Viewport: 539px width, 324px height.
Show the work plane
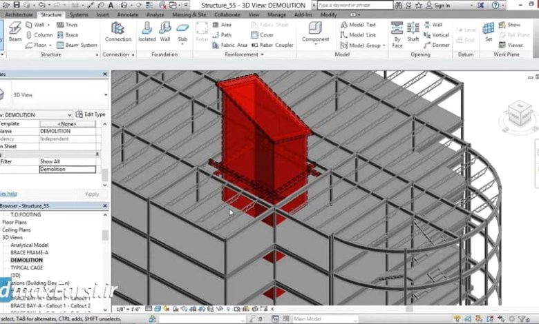[509, 25]
